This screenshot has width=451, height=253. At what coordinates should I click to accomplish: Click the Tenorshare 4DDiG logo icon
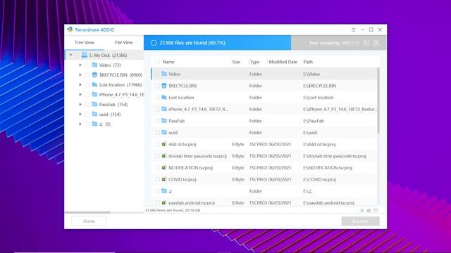70,30
